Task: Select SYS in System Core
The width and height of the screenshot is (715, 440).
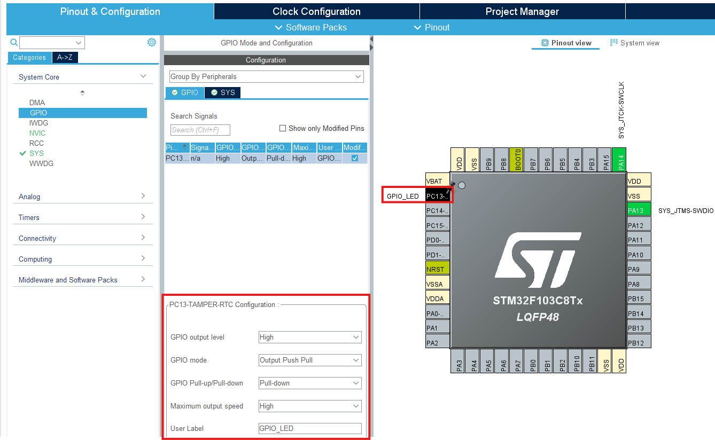Action: click(x=36, y=153)
